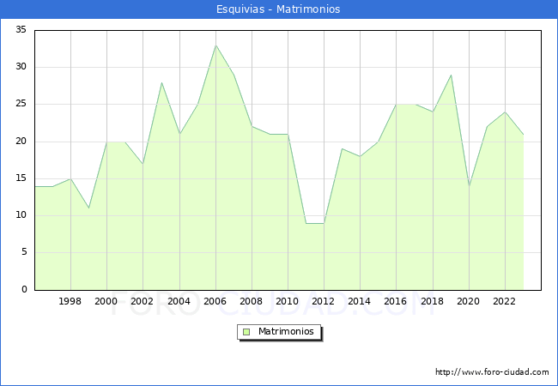Click the 35 y-axis value
Image resolution: width=558 pixels, height=386 pixels.
pos(21,29)
